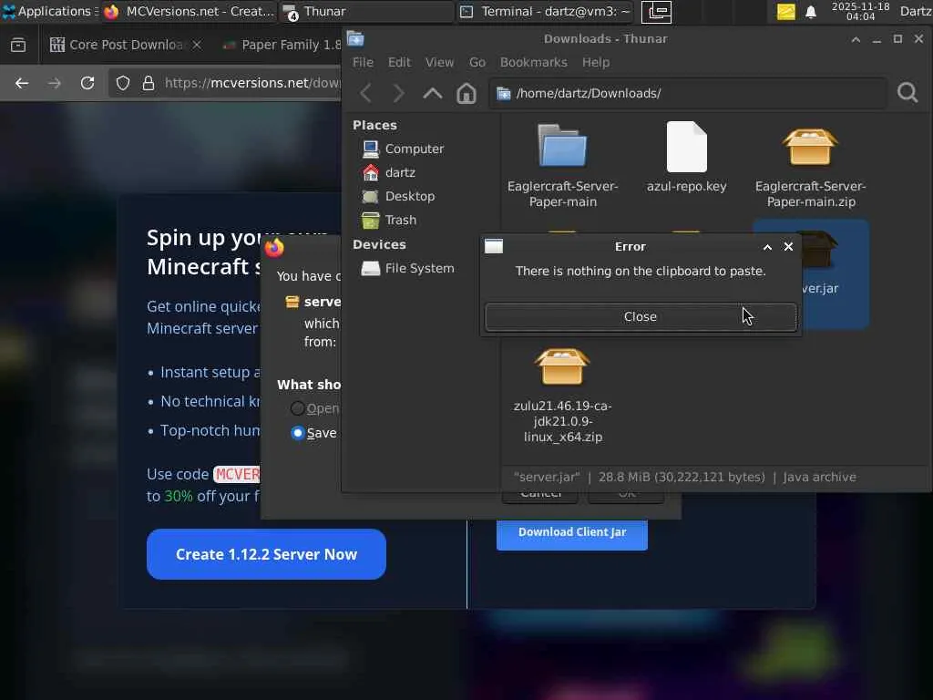933x700 pixels.
Task: Click the Firefox forward arrow
Action: [54, 83]
